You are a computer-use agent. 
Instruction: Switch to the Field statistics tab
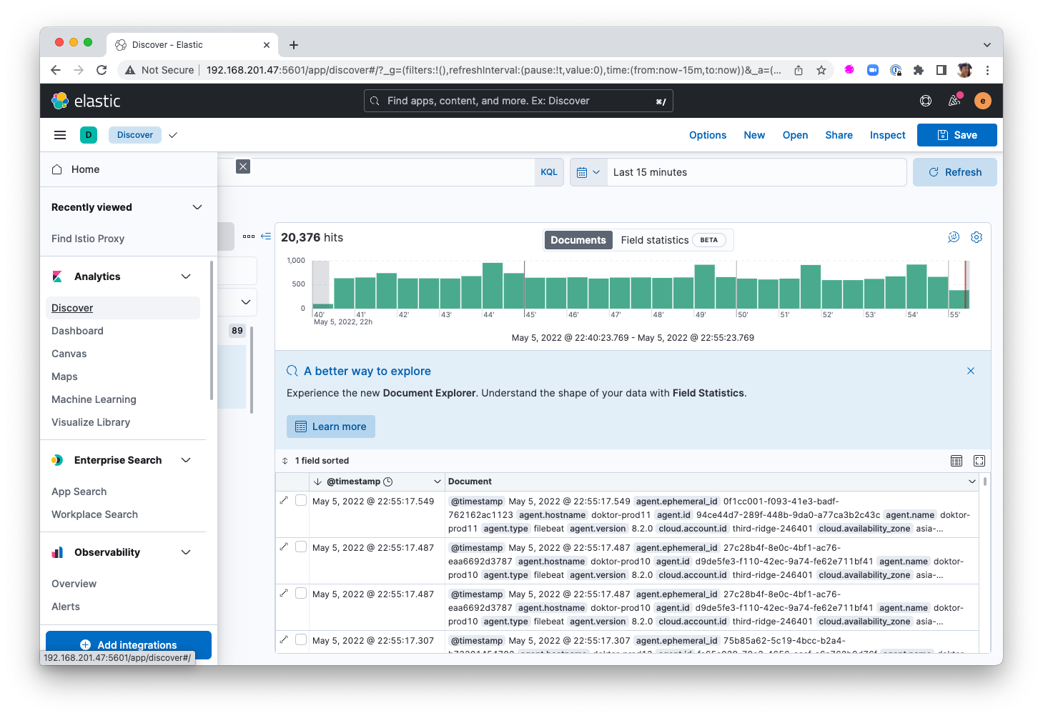(655, 240)
